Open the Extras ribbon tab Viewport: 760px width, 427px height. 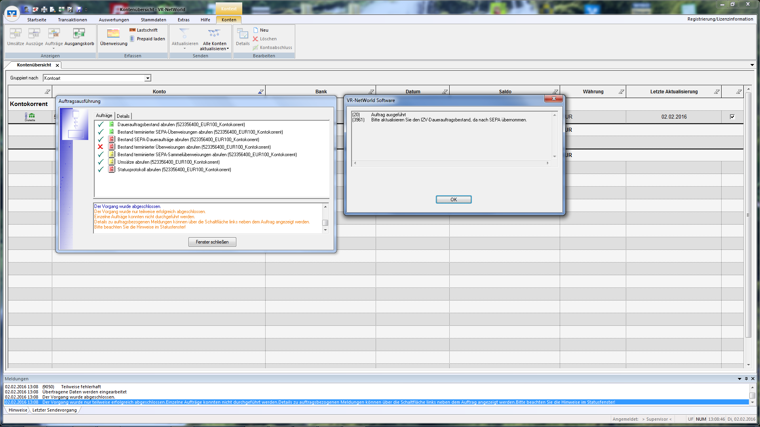pyautogui.click(x=184, y=20)
